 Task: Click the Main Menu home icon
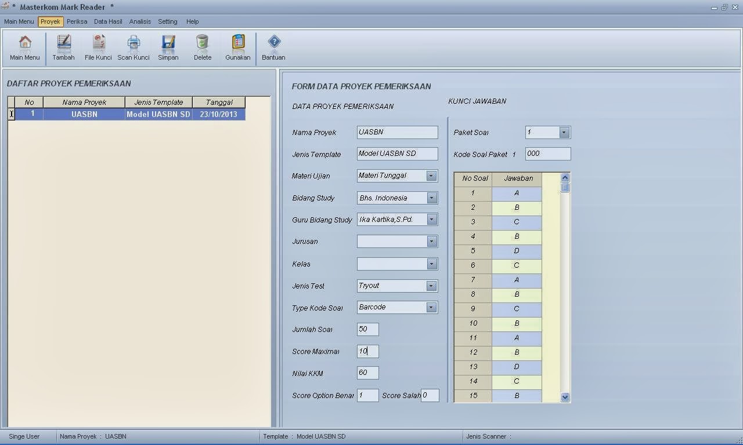[25, 42]
